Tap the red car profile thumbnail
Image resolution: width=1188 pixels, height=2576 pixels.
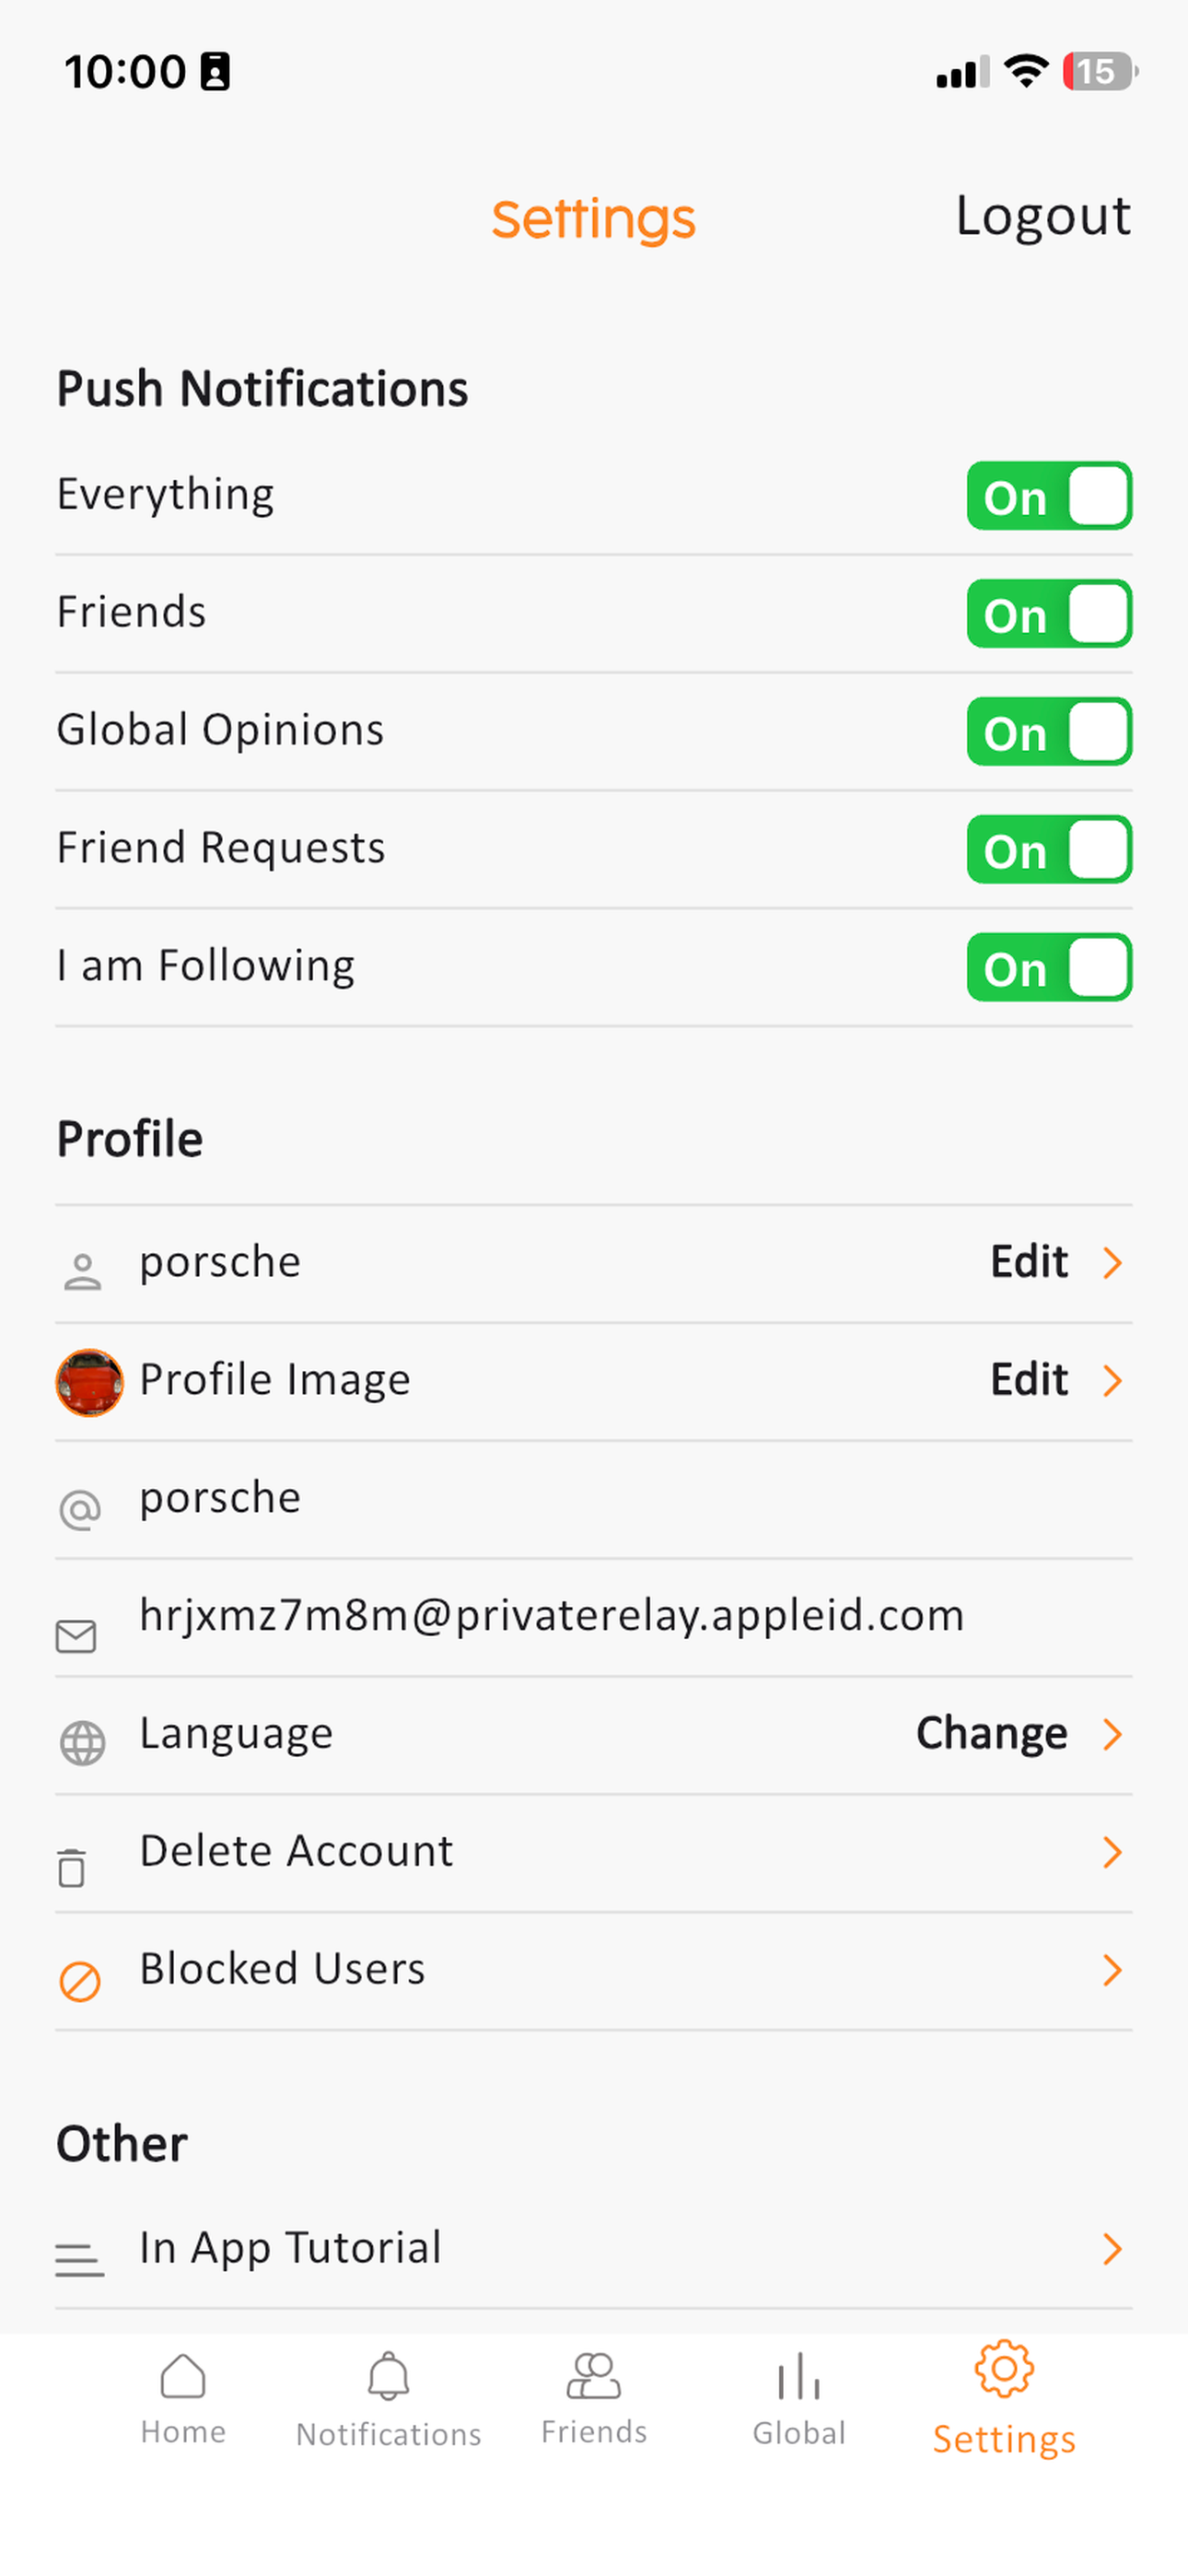[89, 1382]
